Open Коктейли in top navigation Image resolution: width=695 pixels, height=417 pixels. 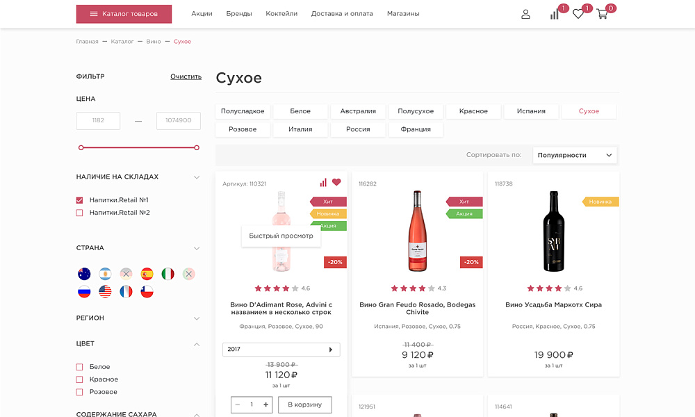[281, 14]
